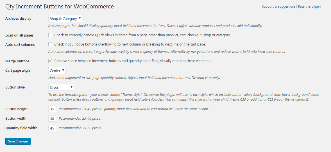Click the Merge buttons row label
This screenshot has width=331, height=152.
[x=17, y=61]
